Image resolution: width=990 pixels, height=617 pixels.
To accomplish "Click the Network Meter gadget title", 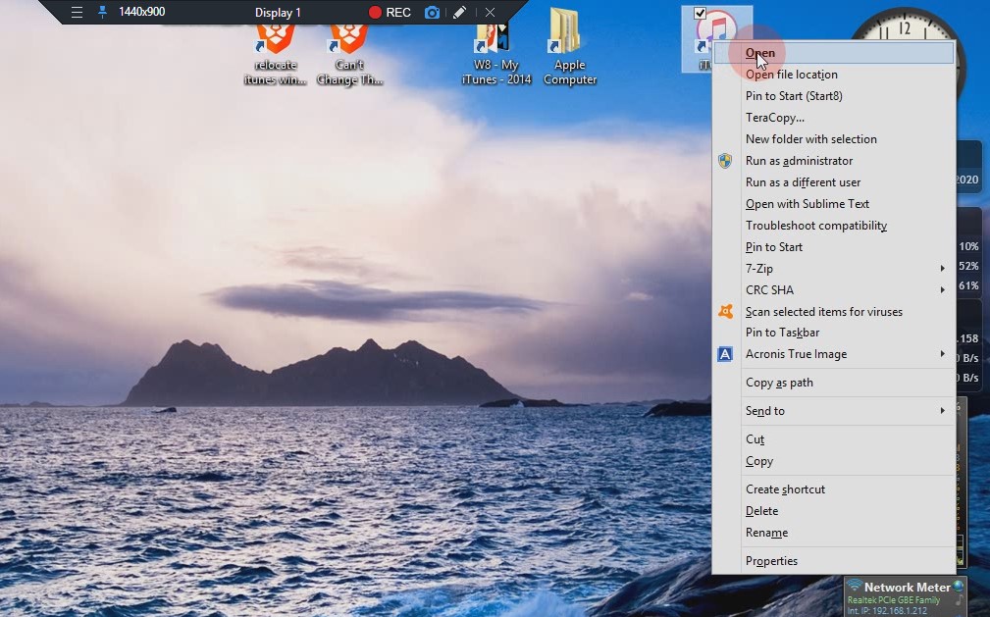I will [907, 587].
